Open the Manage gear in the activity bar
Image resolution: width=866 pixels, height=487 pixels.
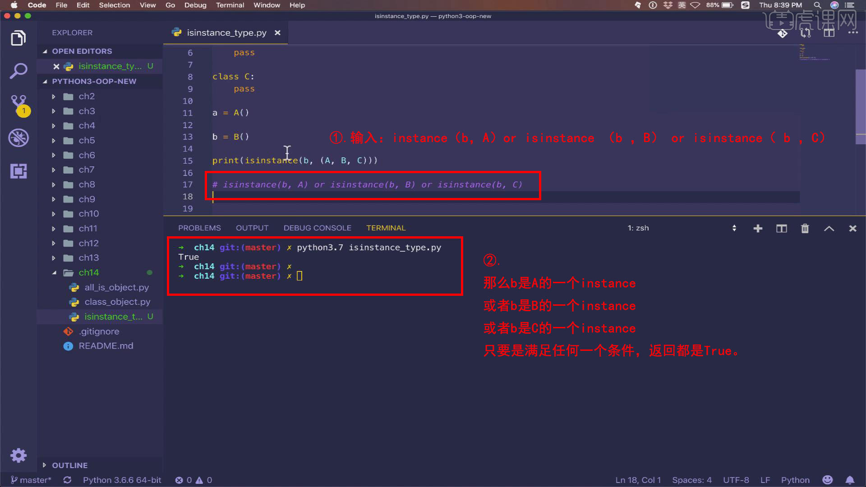(x=18, y=455)
